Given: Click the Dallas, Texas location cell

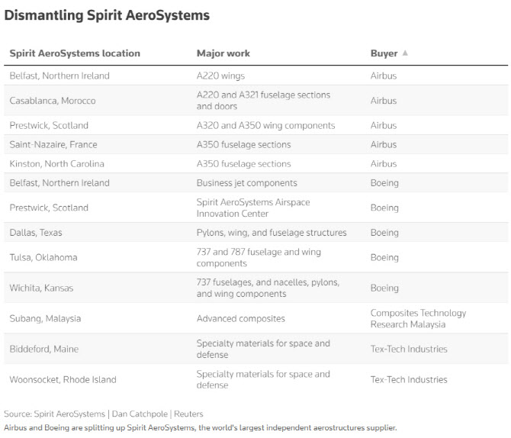Looking at the screenshot, I should tap(37, 233).
